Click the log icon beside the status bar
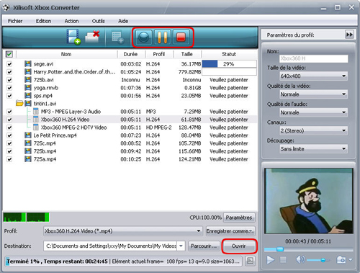Image resolution: width=360 pixels, height=273 pixels. 250,261
